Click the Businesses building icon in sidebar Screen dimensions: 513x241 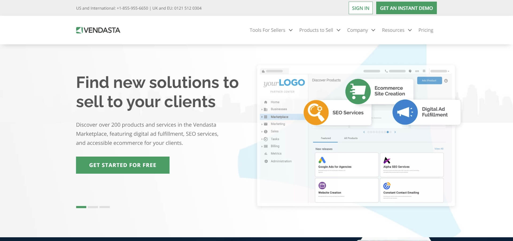[266, 109]
